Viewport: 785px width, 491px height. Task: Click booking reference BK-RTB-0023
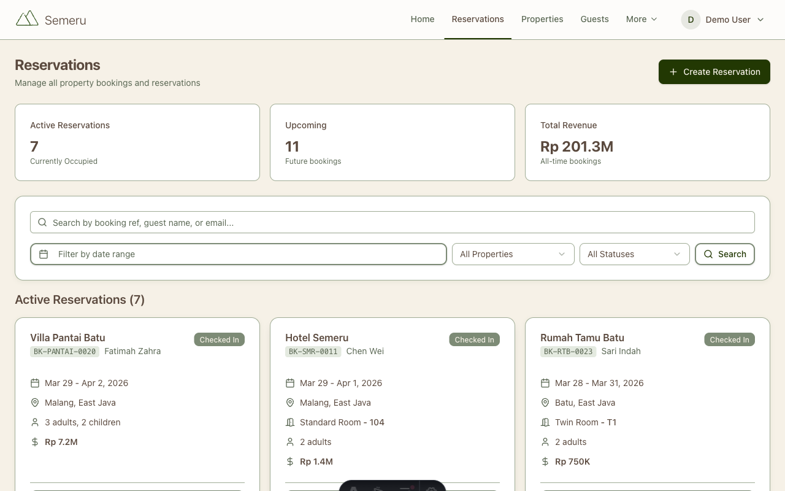coord(569,352)
